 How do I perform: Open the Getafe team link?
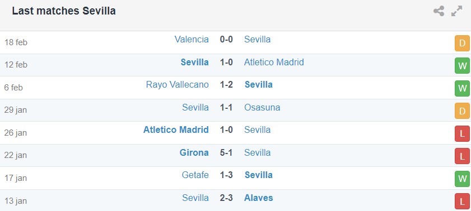(x=195, y=175)
